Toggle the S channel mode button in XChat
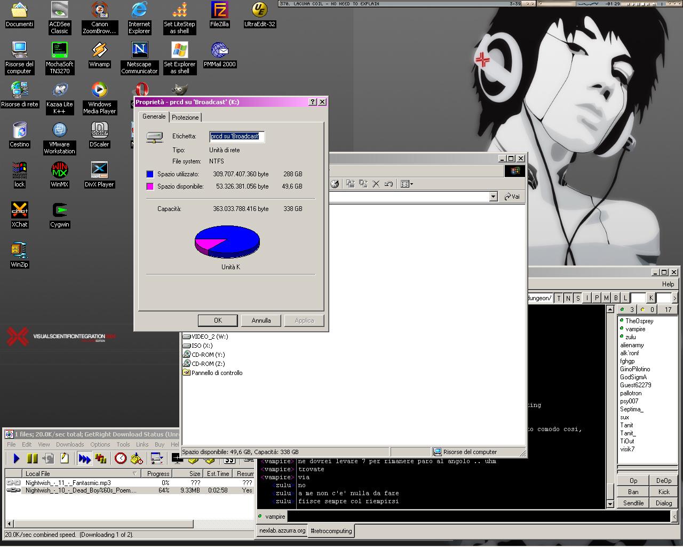This screenshot has width=683, height=547. coord(578,298)
